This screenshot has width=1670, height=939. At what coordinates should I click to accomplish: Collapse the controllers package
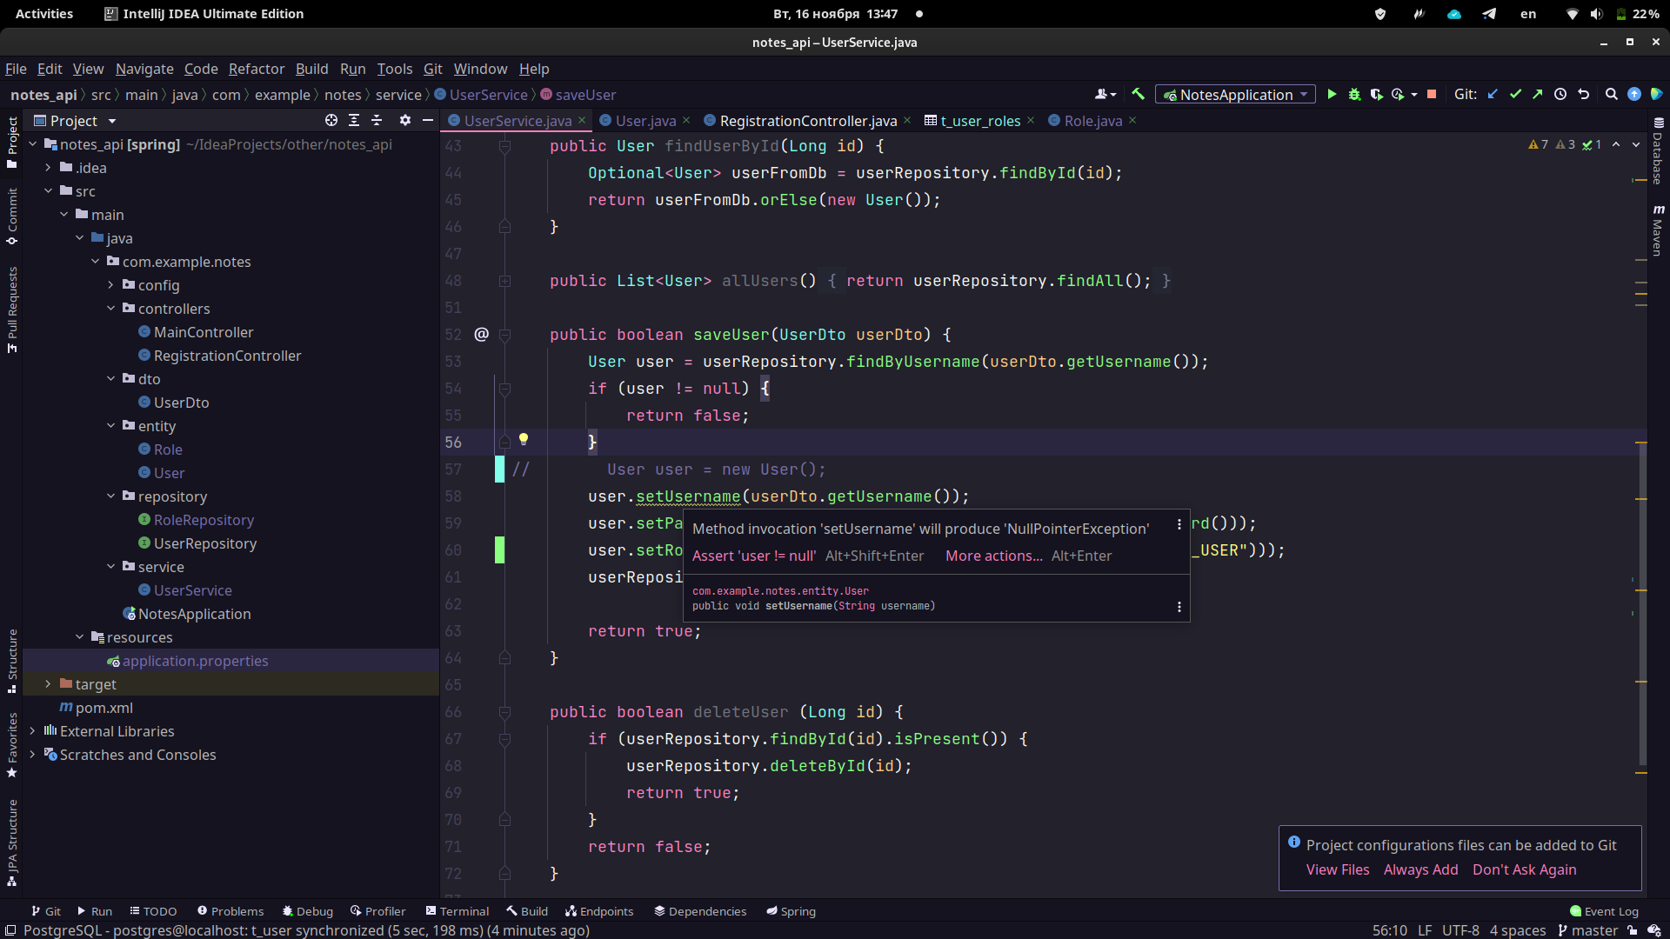pos(110,309)
